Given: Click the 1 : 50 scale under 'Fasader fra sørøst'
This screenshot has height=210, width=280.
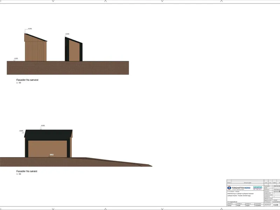Looking at the screenshot, I should click(19, 174).
